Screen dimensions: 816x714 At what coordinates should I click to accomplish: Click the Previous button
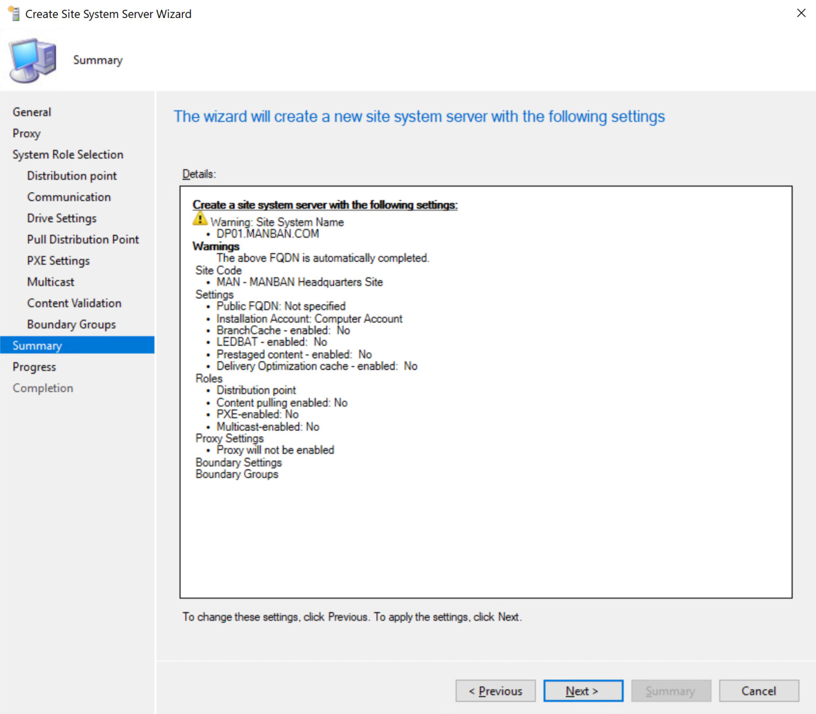(x=495, y=691)
